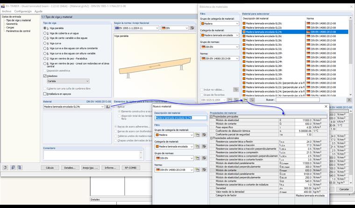355x208 pixels.
Task: Open Archivo menu
Action: coord(7,11)
